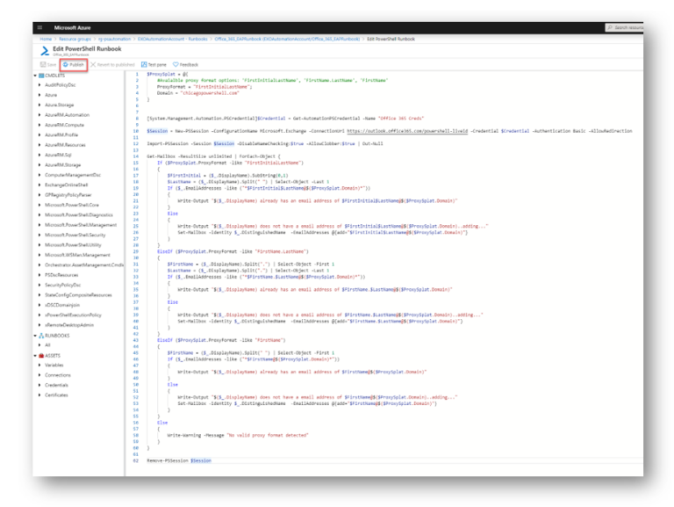The image size is (674, 507).
Task: Select Microsoft.PowerShell.Security in the tree
Action: click(x=75, y=235)
